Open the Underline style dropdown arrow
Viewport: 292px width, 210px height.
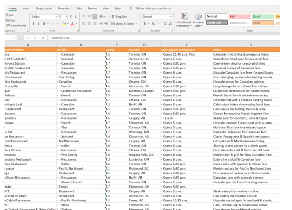[x=48, y=24]
